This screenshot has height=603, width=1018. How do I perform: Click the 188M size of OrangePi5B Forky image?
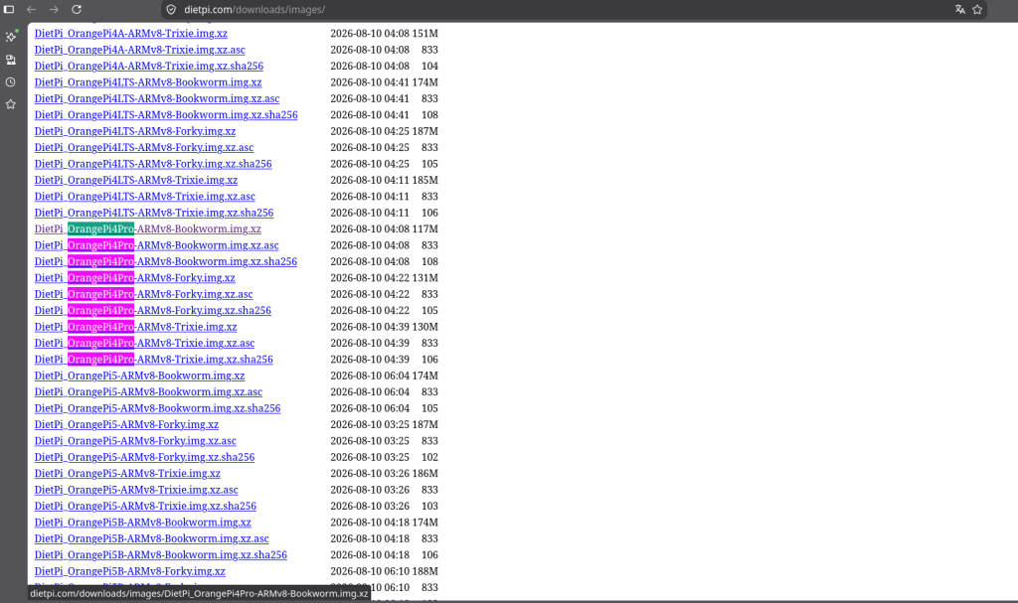click(x=425, y=571)
